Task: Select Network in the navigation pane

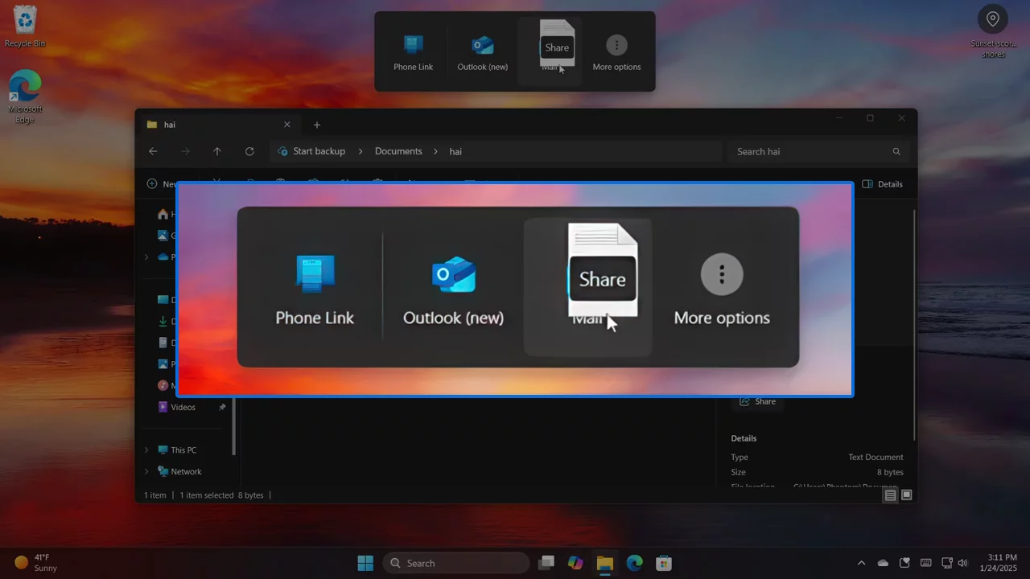Action: (x=186, y=472)
